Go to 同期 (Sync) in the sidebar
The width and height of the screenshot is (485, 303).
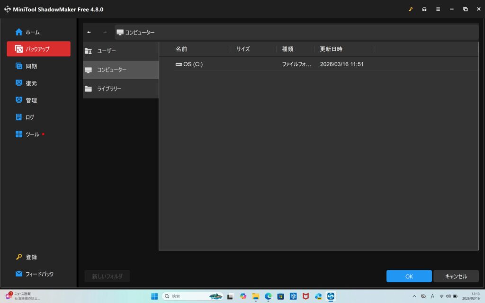click(31, 66)
